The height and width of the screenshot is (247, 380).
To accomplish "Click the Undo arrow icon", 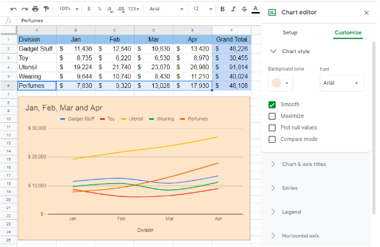I will (x=13, y=9).
